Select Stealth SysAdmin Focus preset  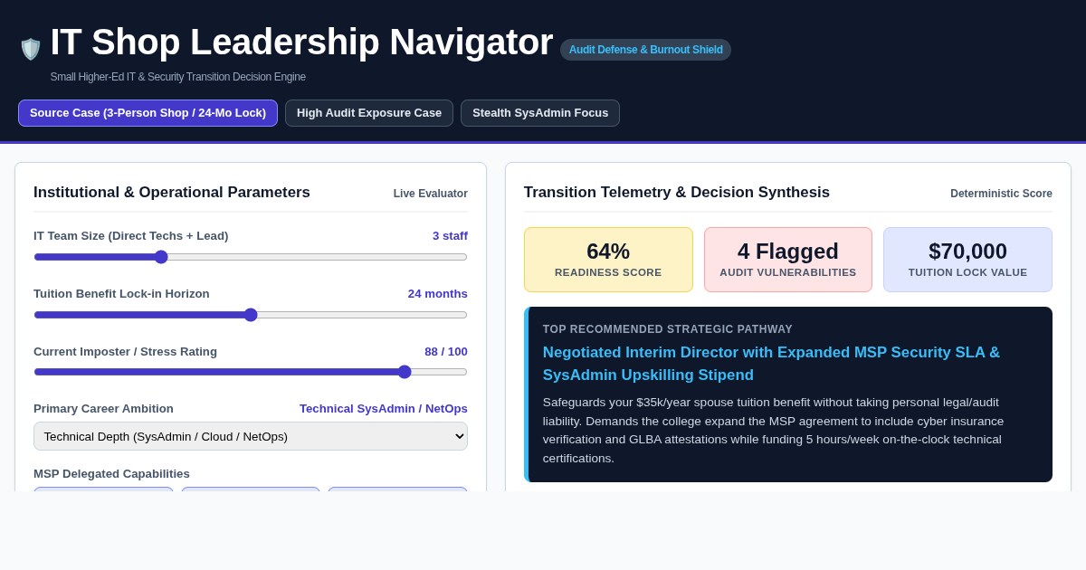540,113
